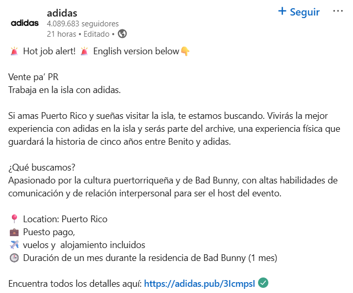The width and height of the screenshot is (353, 293).
Task: Click the globe public visibility icon
Action: [x=122, y=34]
